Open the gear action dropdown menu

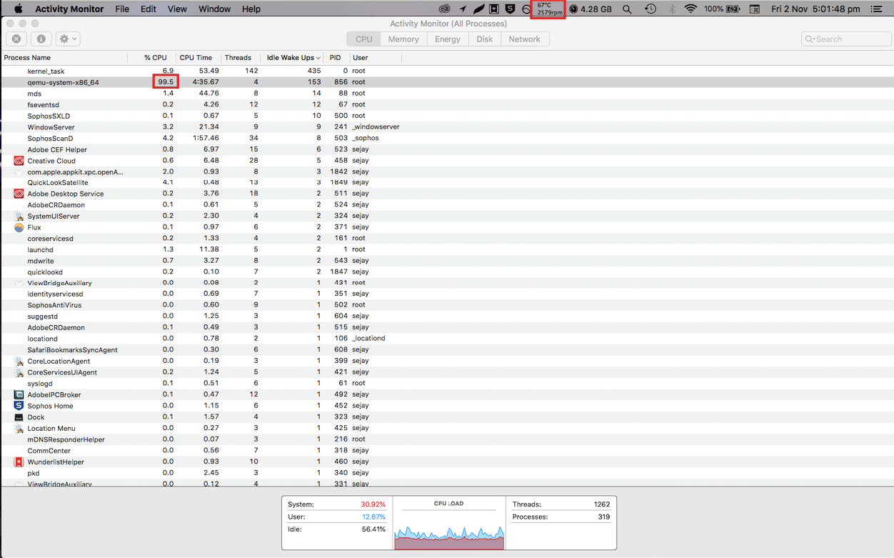tap(68, 39)
